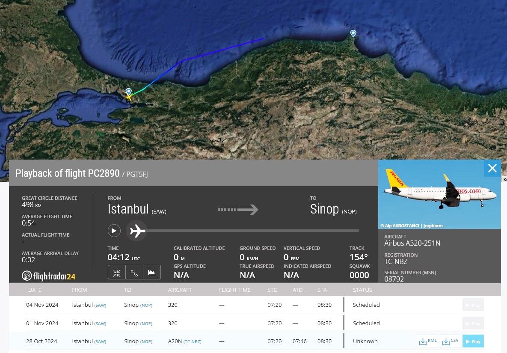The height and width of the screenshot is (353, 507).
Task: Open the NOP link in the 04 Nov row
Action: (146, 305)
